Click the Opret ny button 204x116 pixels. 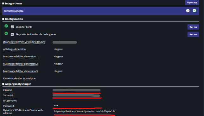(192, 3)
